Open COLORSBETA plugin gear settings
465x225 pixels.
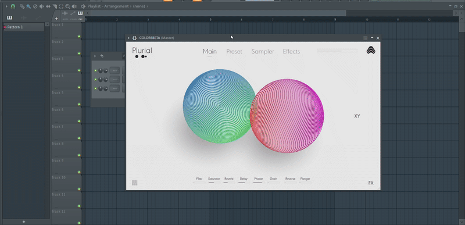pyautogui.click(x=135, y=38)
